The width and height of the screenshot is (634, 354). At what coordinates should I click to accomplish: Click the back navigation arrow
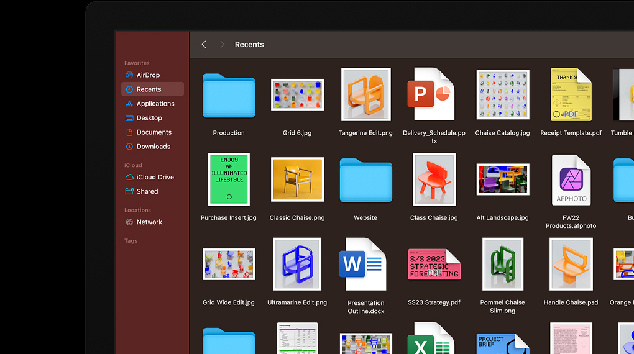(x=204, y=45)
